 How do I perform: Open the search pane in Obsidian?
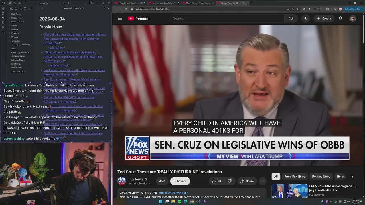click(15, 3)
